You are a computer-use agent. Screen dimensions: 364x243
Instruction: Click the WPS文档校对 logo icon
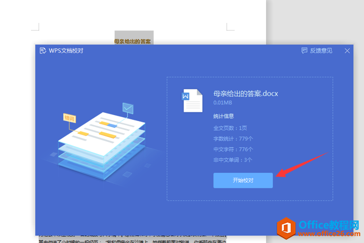tap(43, 51)
